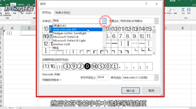Click column K header in Excel
Viewport: 196px width, 109px height.
[183, 28]
